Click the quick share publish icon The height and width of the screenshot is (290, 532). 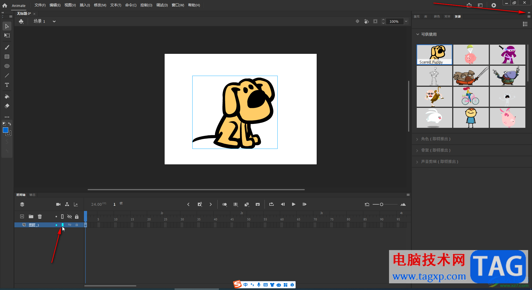click(x=469, y=5)
